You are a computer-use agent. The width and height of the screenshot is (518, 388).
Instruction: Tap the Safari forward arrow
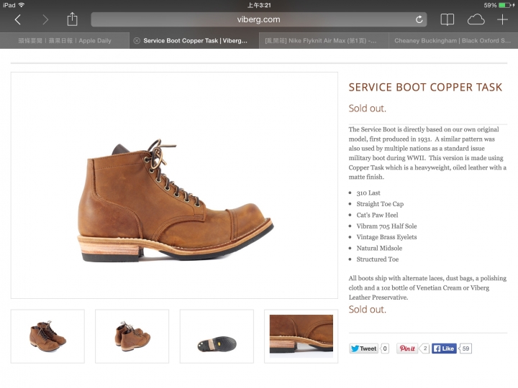pos(45,20)
